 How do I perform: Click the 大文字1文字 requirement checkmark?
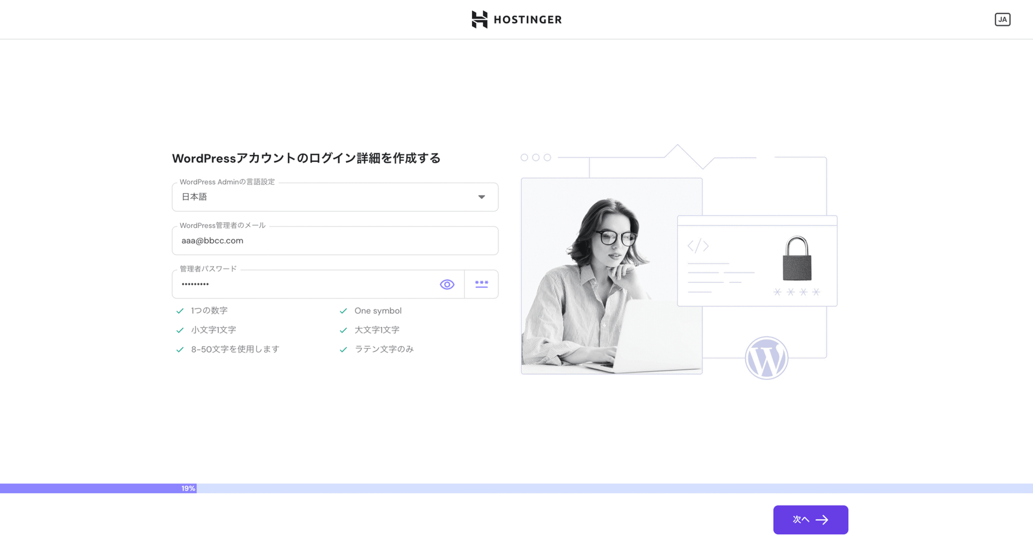(343, 330)
